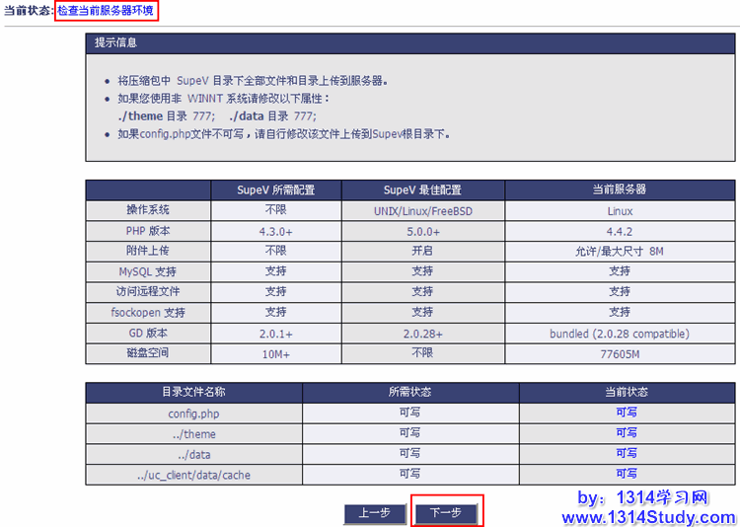The width and height of the screenshot is (740, 527).
Task: Select the 操作系统 row label
Action: [x=148, y=210]
